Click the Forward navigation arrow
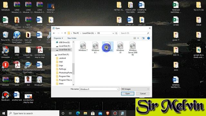The height and width of the screenshot is (116, 206). pyautogui.click(x=59, y=33)
